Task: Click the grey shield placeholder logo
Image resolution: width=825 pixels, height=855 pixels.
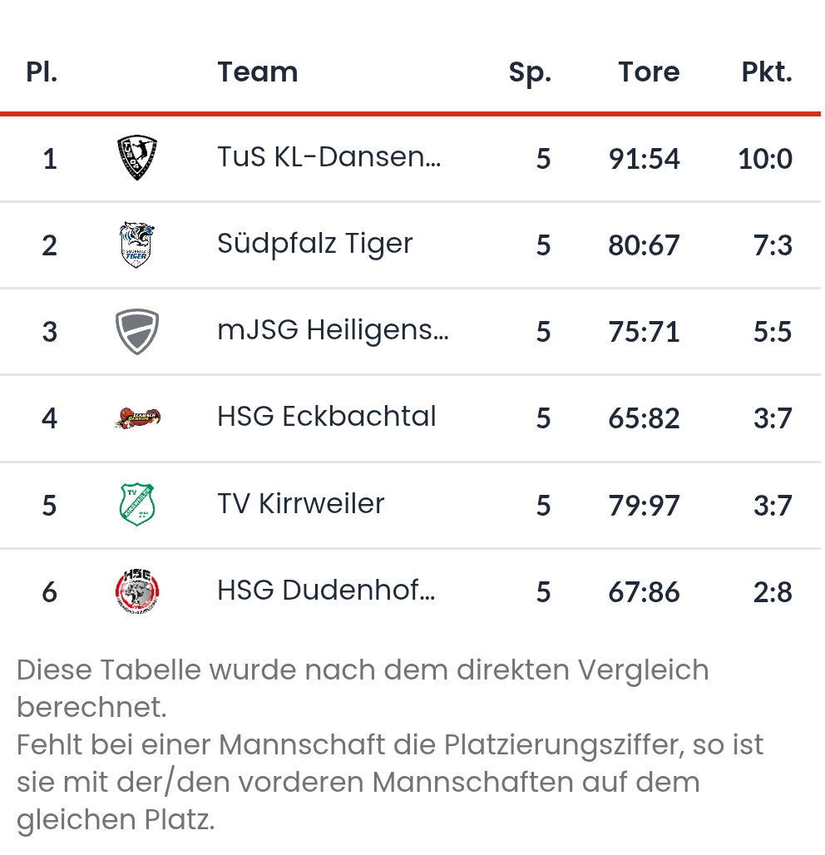Action: point(137,332)
